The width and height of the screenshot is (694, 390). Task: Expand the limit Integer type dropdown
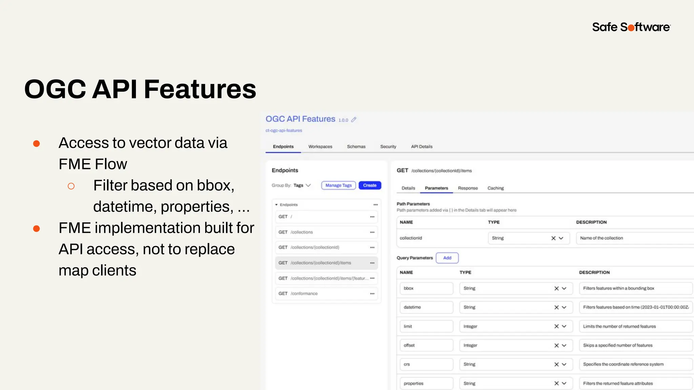point(564,326)
